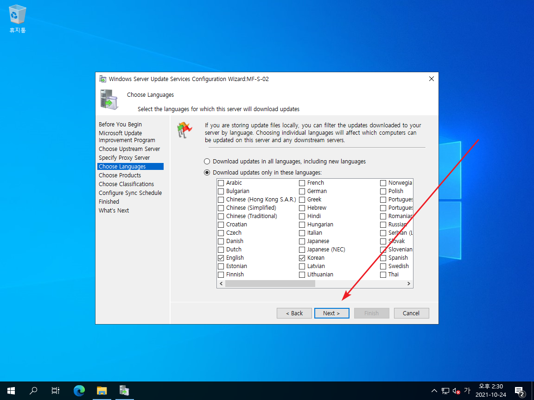
Task: Check Chinese (Simplified) box
Action: coord(221,208)
